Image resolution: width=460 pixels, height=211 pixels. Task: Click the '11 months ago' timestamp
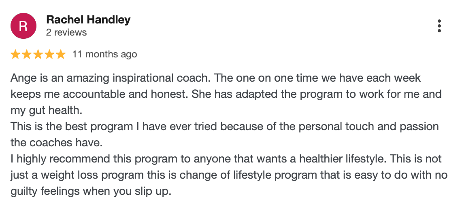(104, 54)
